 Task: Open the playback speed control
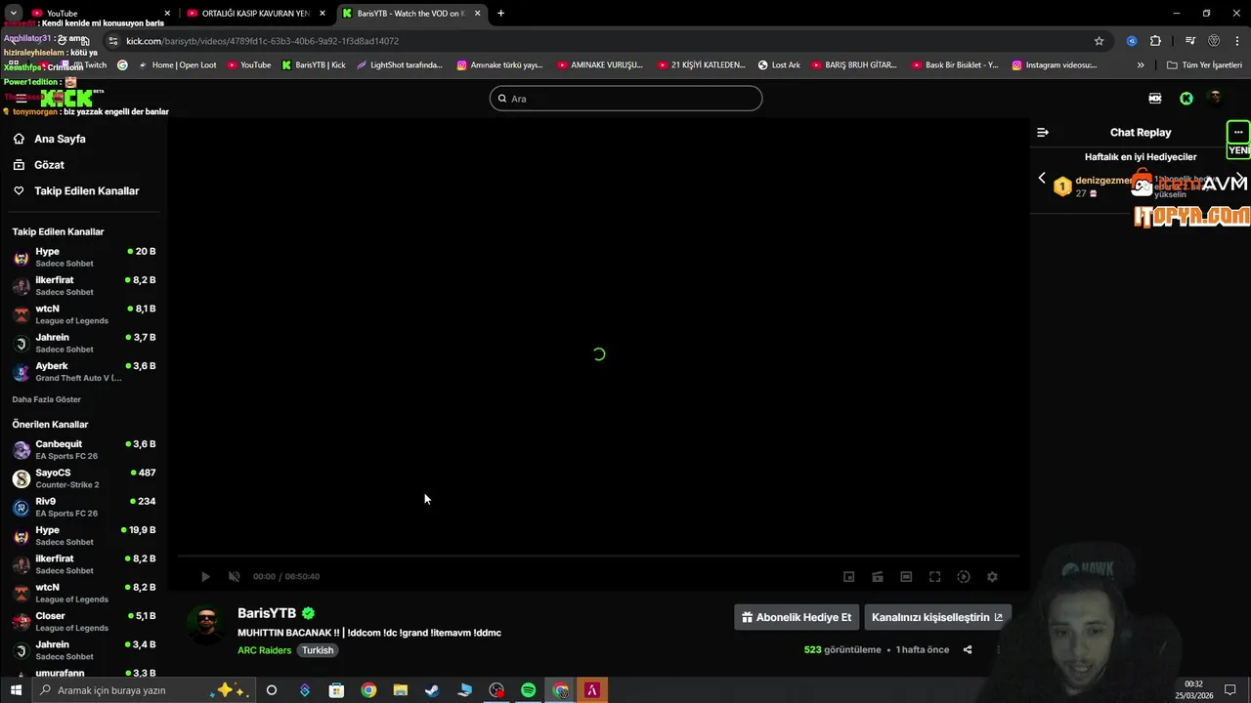point(964,577)
